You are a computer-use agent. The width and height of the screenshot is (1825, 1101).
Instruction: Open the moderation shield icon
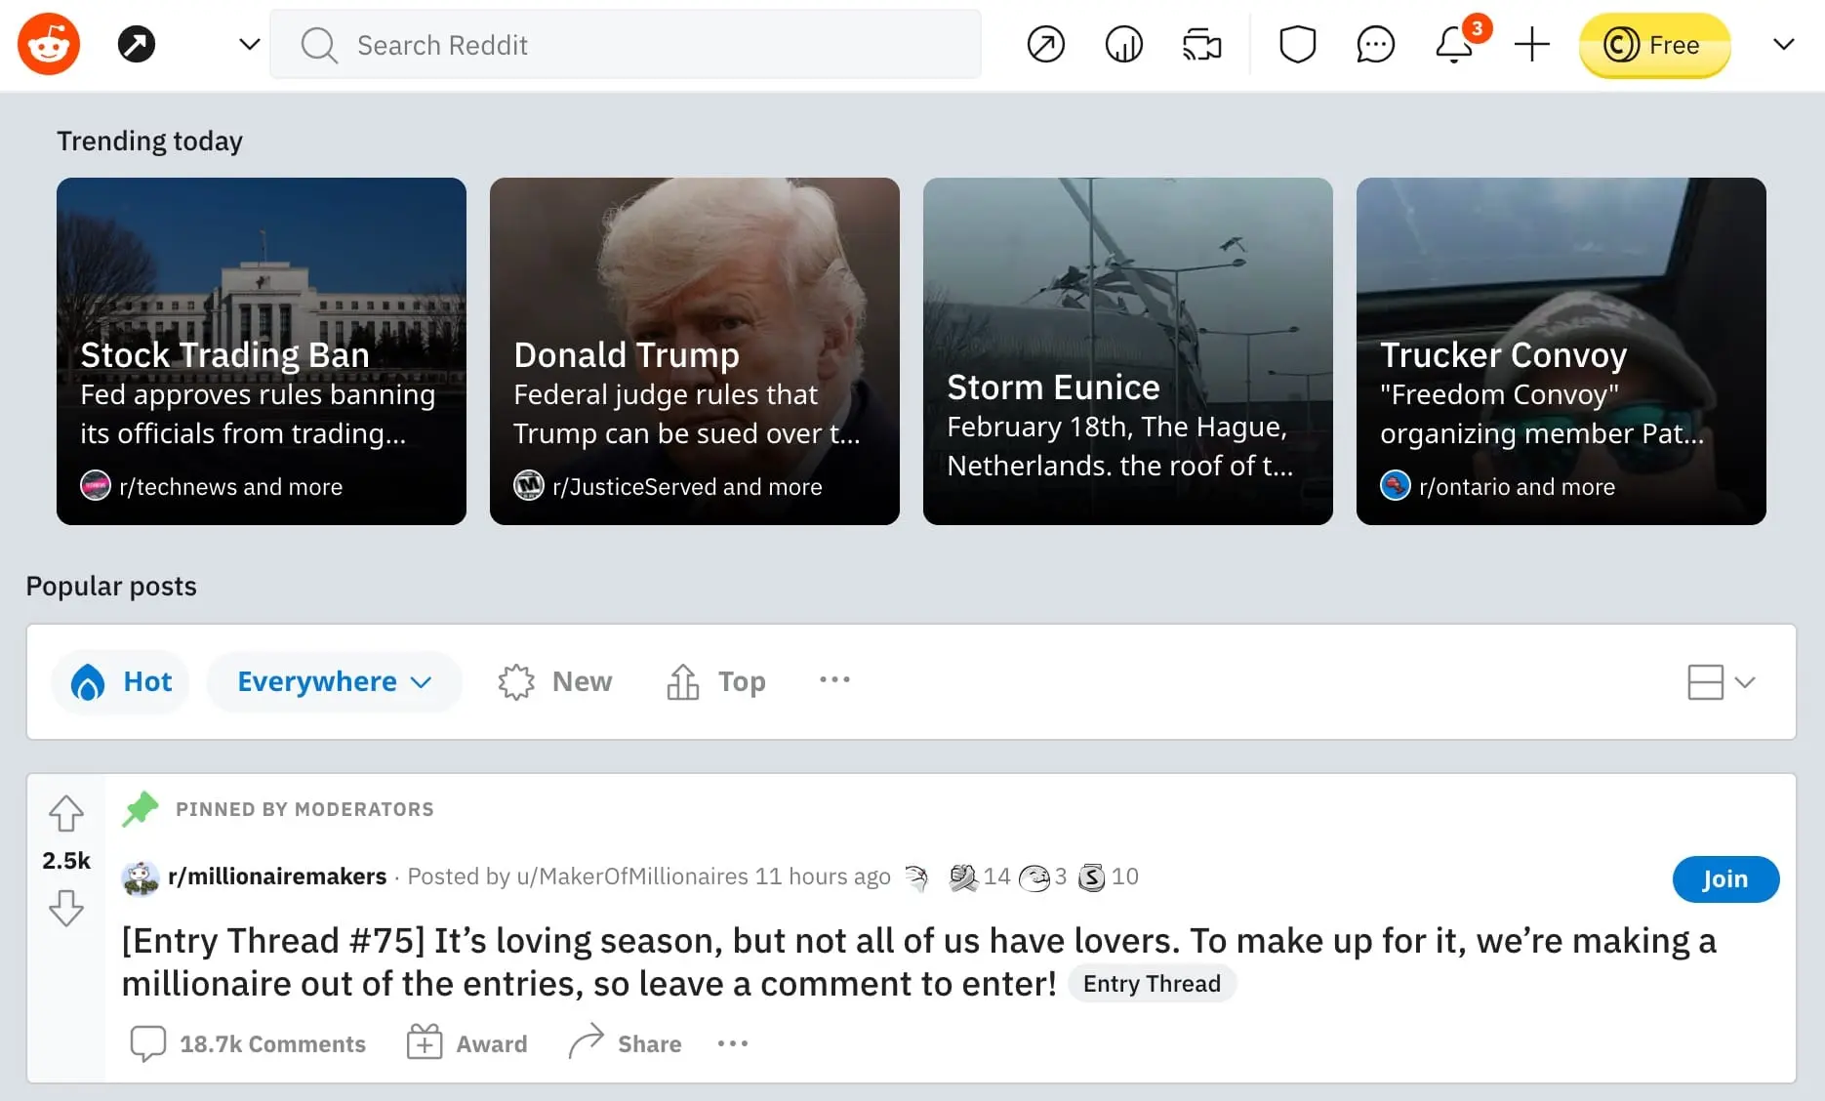pos(1298,44)
